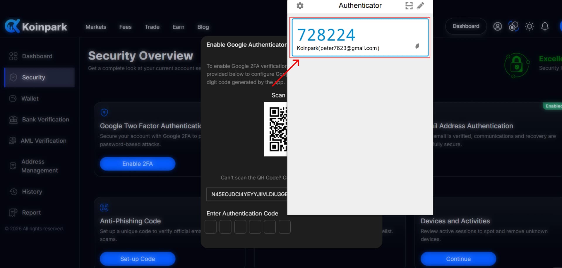Screen dimensions: 562x268
Task: Click the coins icon in the header
Action: [513, 26]
